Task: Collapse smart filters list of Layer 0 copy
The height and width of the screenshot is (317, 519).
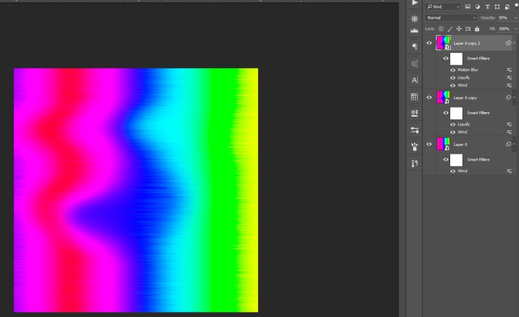Action: point(514,98)
